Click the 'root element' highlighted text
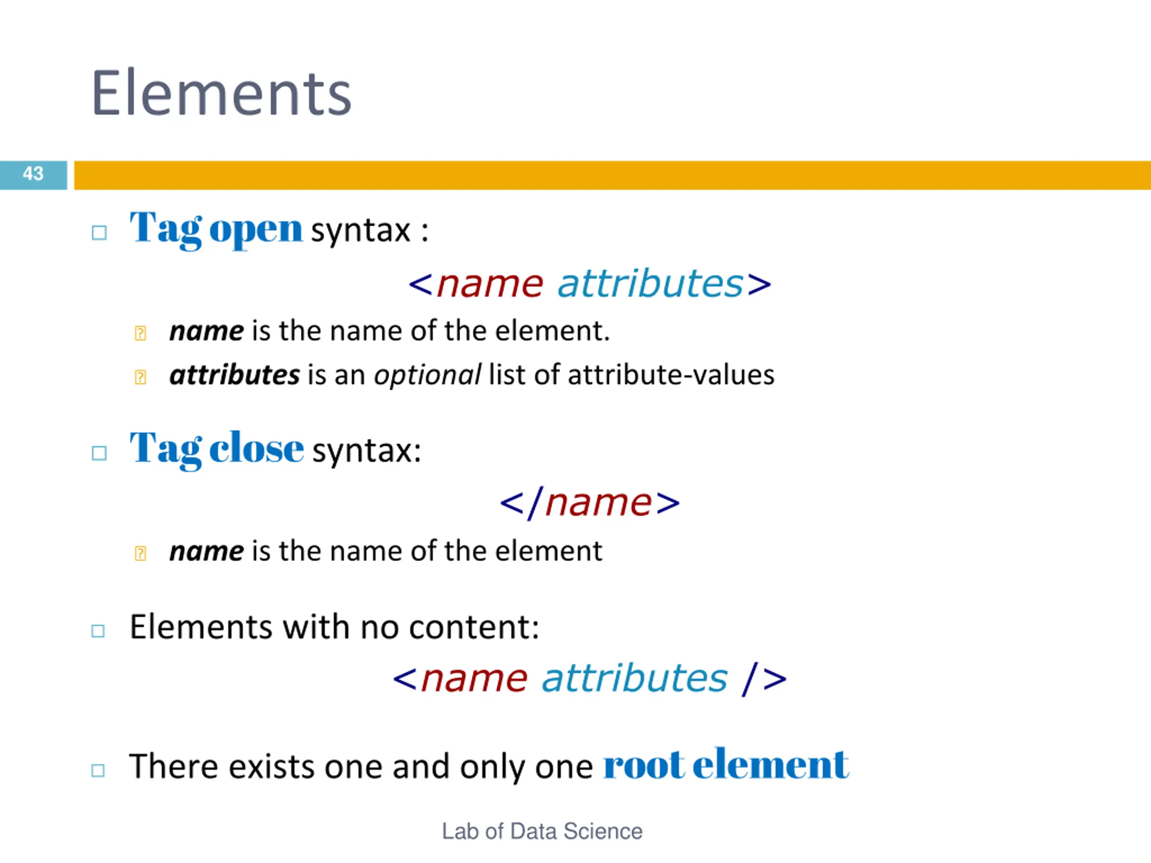 [727, 765]
